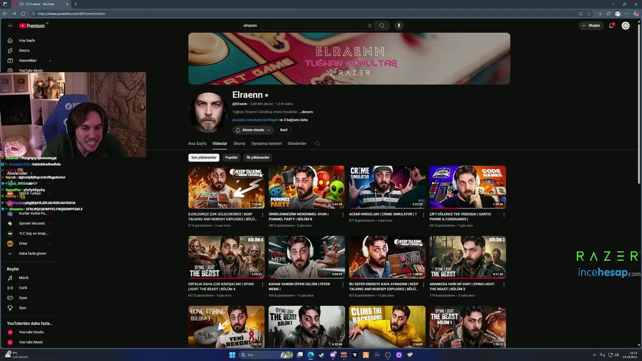Screen dimensions: 642x361
Task: Launch Steam from the taskbar
Action: coord(322,355)
